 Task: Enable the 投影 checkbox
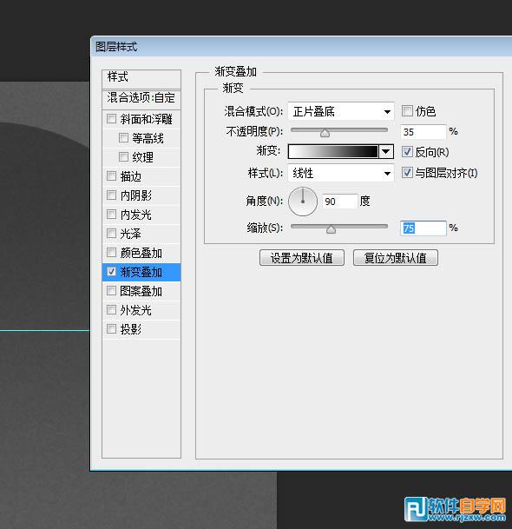point(111,329)
